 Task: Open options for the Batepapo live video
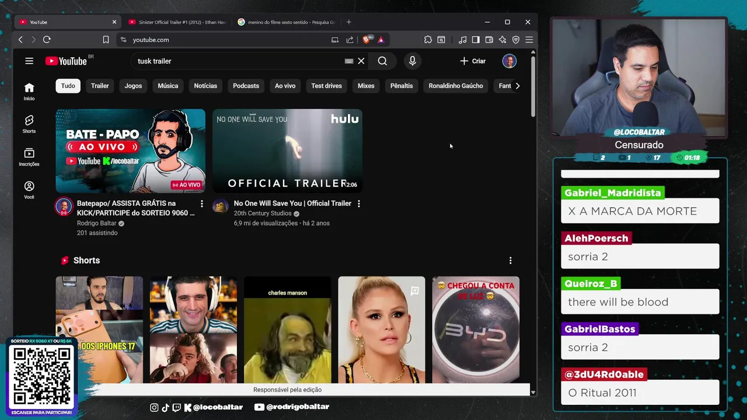202,204
